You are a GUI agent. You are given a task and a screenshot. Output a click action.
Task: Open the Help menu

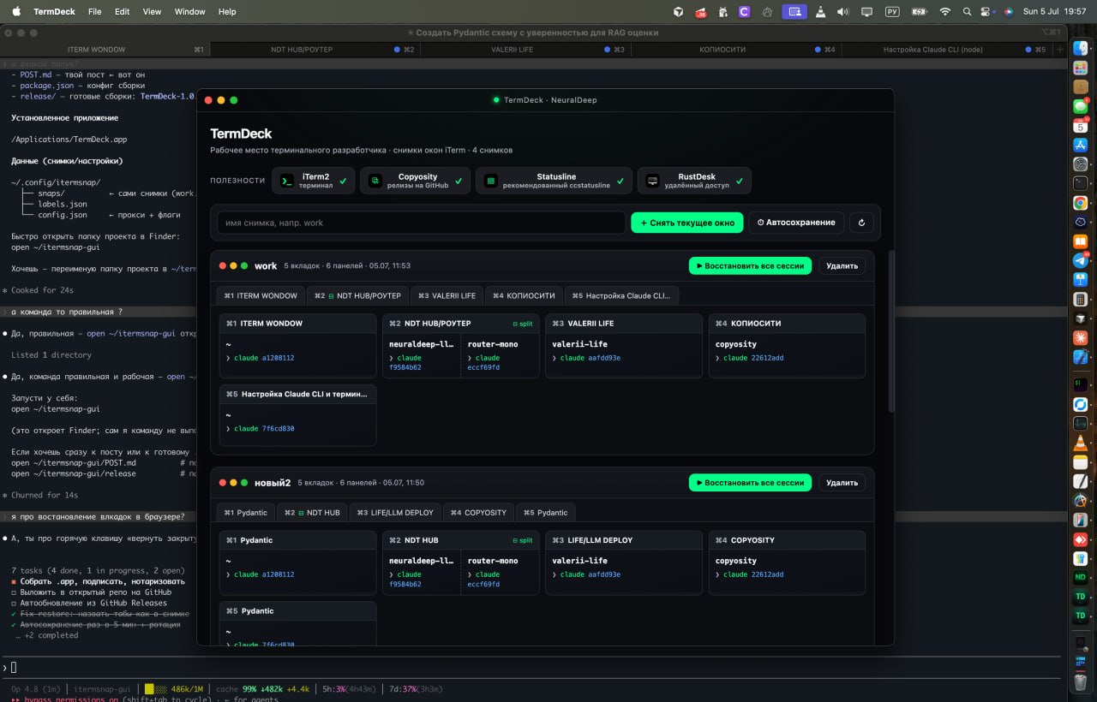click(227, 12)
